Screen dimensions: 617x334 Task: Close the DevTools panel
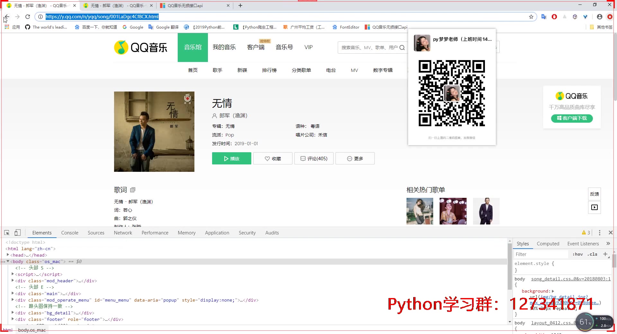click(611, 233)
